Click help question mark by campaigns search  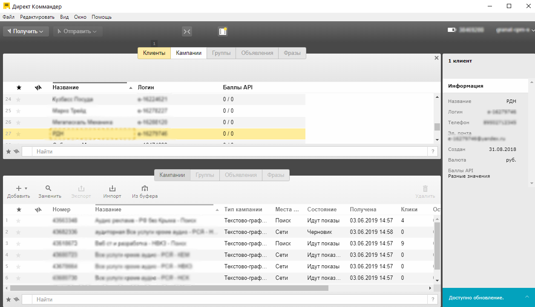coord(433,299)
